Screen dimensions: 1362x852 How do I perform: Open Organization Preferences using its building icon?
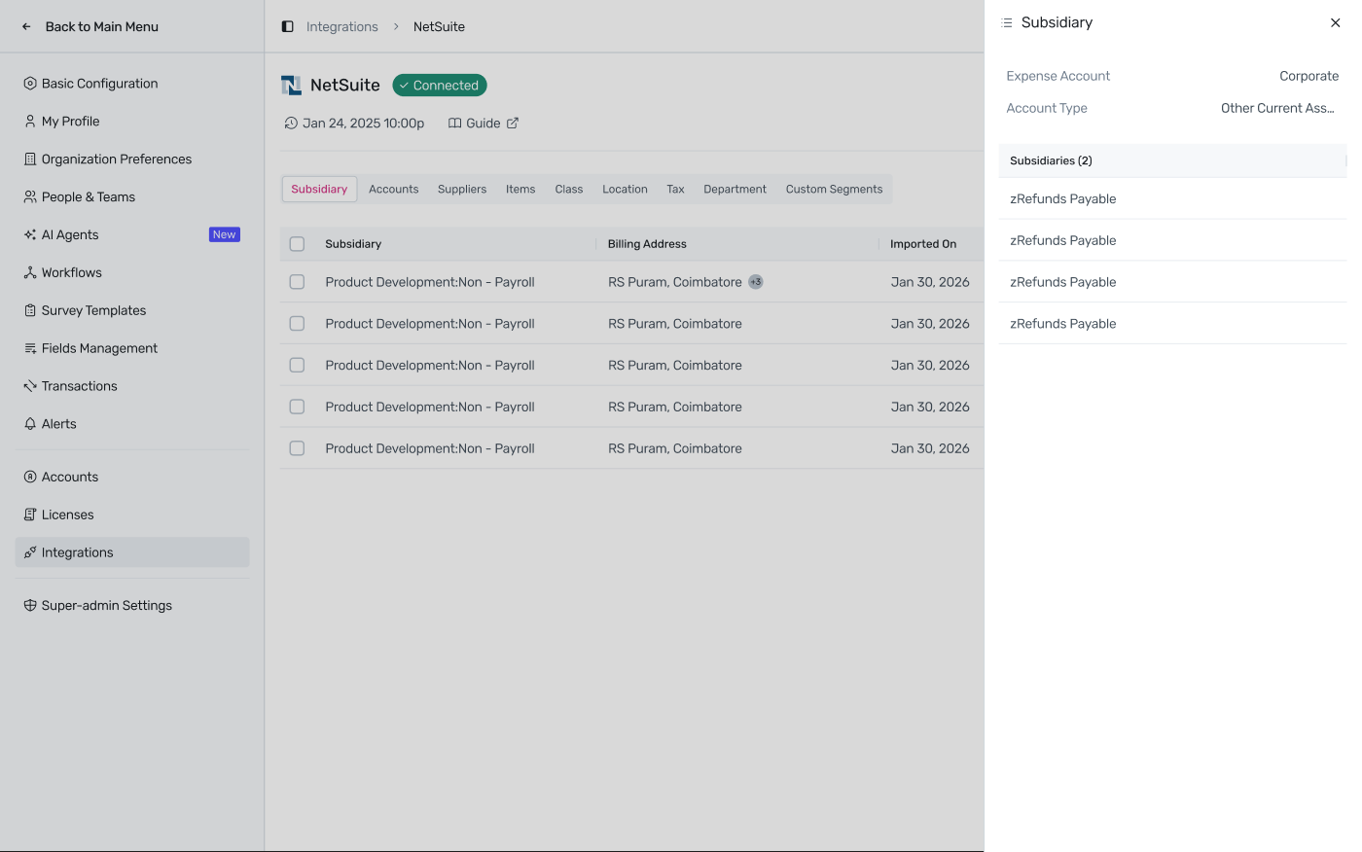30,160
